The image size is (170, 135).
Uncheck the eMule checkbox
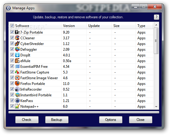click(x=12, y=61)
